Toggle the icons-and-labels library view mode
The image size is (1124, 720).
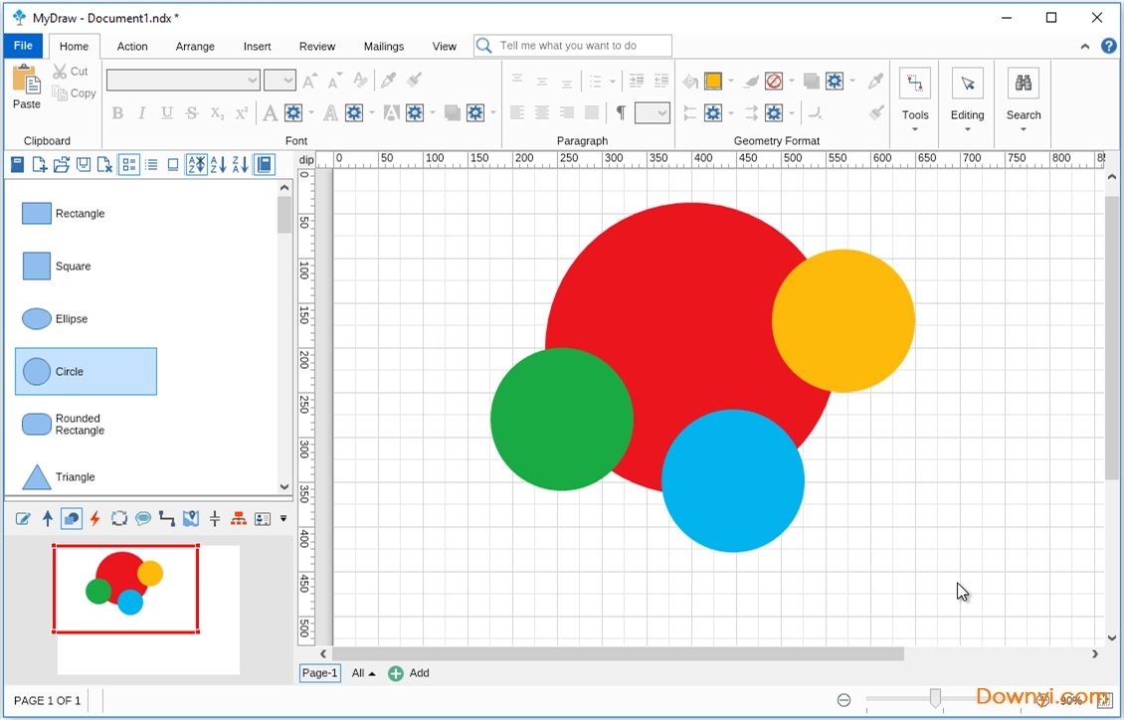(x=129, y=165)
